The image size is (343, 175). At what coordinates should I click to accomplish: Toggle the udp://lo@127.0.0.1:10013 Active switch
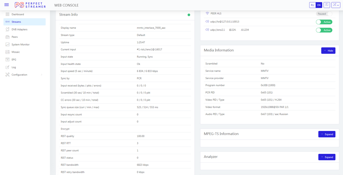click(x=324, y=22)
